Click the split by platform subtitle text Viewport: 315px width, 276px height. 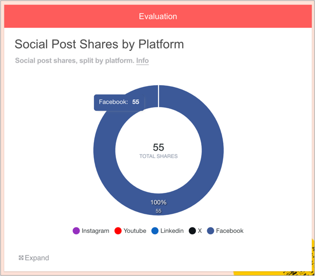tap(75, 61)
